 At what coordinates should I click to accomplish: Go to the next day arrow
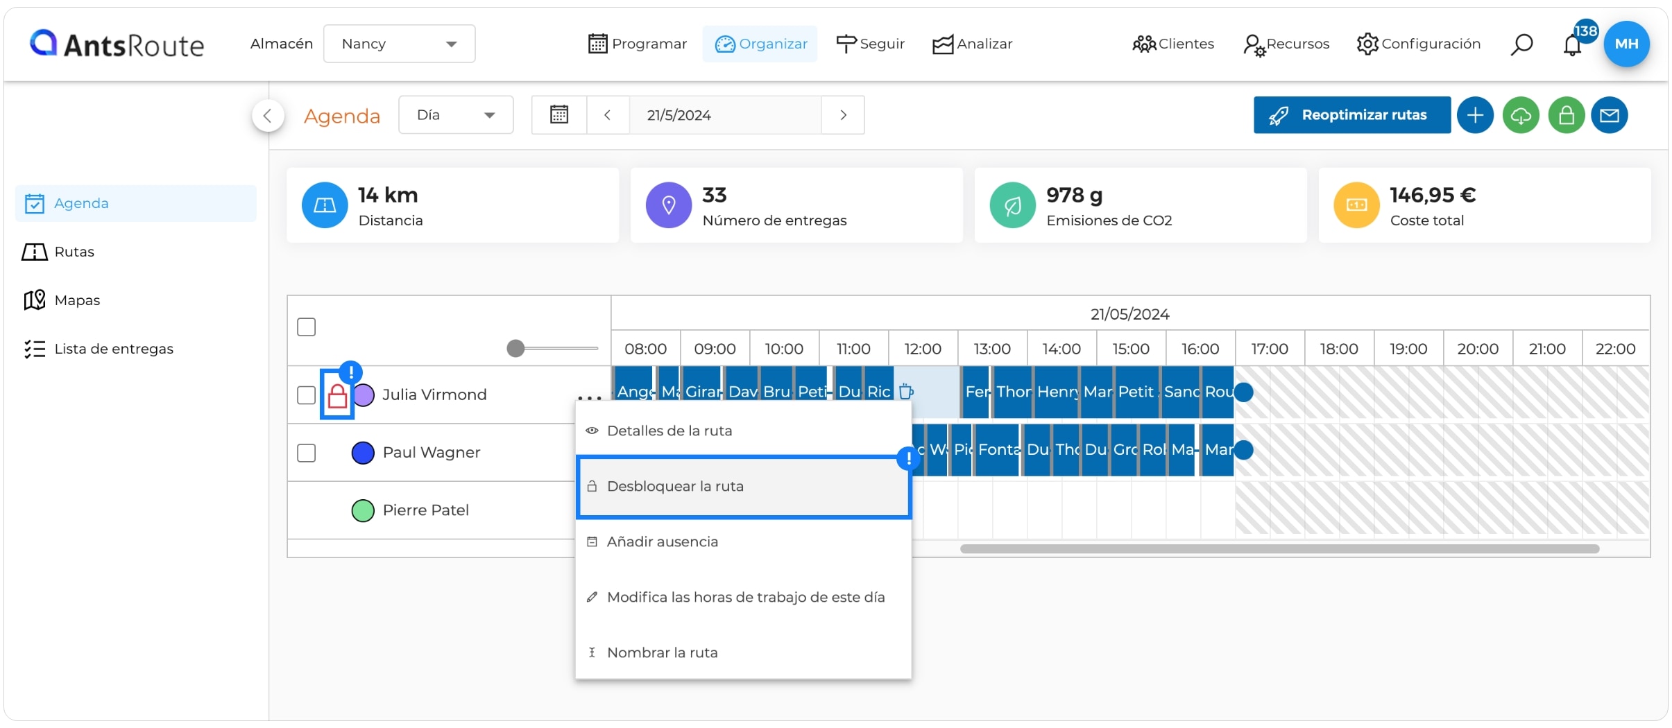[843, 115]
